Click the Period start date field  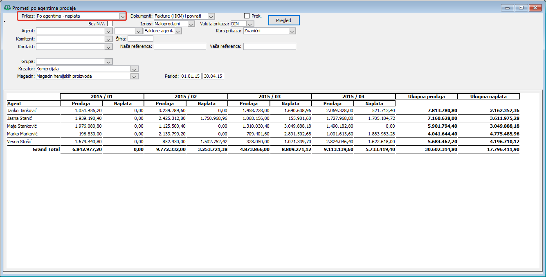tap(191, 77)
